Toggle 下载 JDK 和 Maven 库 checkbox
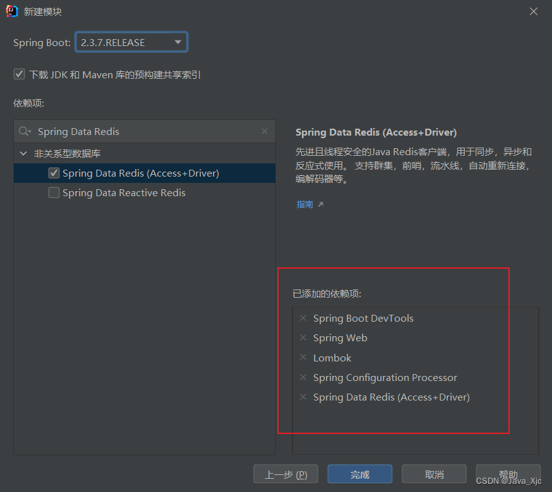The height and width of the screenshot is (492, 552). click(x=19, y=74)
